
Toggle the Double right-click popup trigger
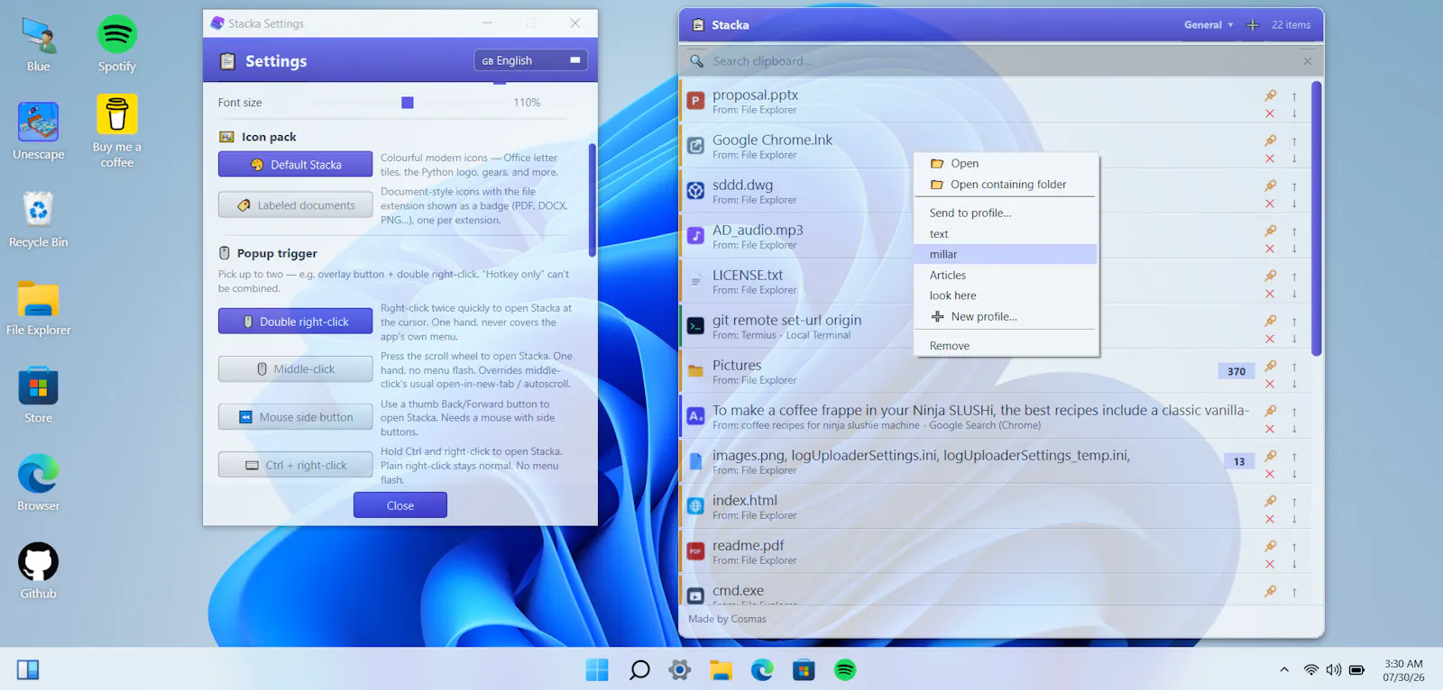pos(295,322)
